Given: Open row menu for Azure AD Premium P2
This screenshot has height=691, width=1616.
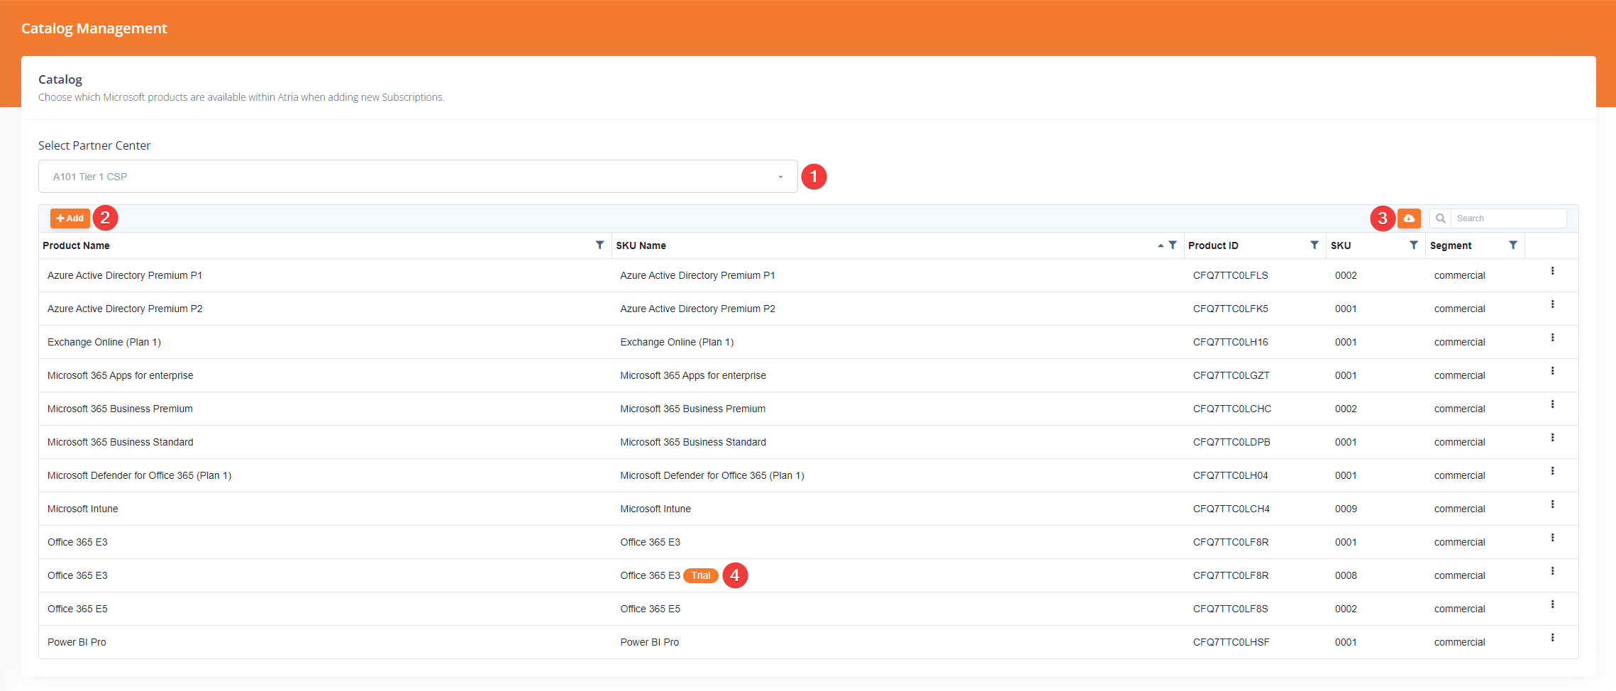Looking at the screenshot, I should click(1552, 304).
